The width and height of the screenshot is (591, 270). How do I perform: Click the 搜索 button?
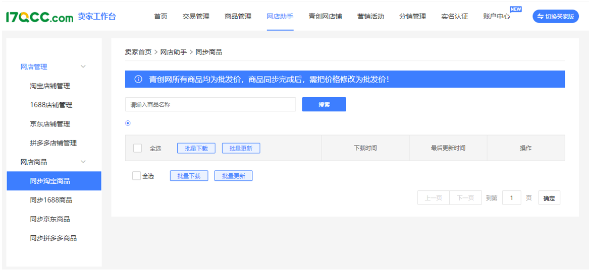[324, 104]
